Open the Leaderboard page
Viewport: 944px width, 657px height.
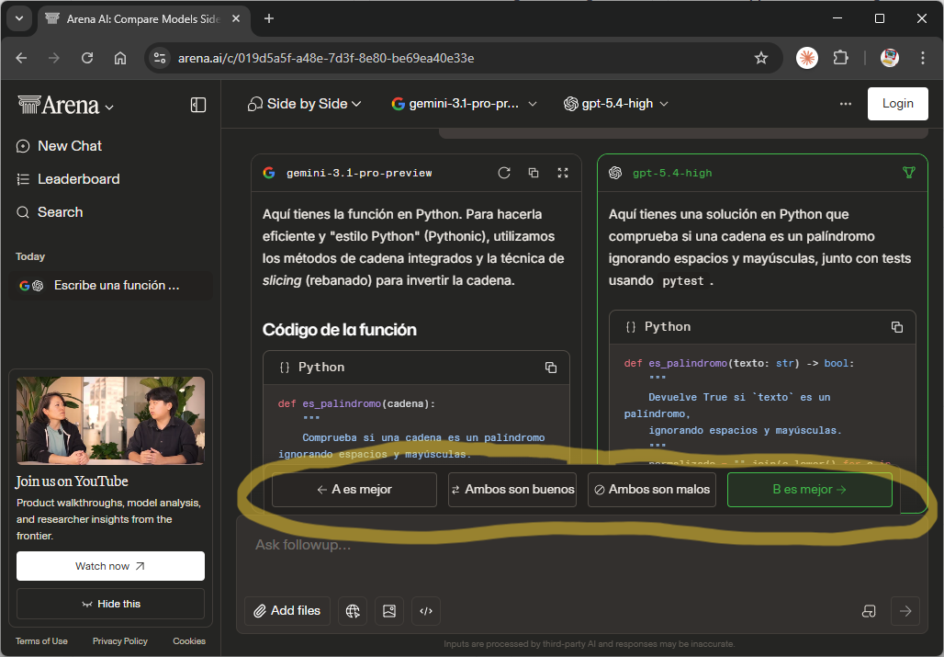point(67,179)
